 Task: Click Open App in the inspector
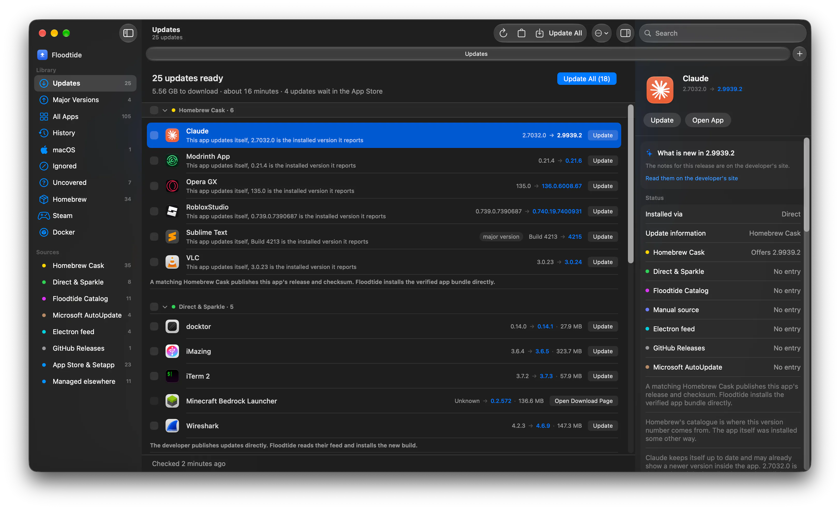click(x=708, y=120)
